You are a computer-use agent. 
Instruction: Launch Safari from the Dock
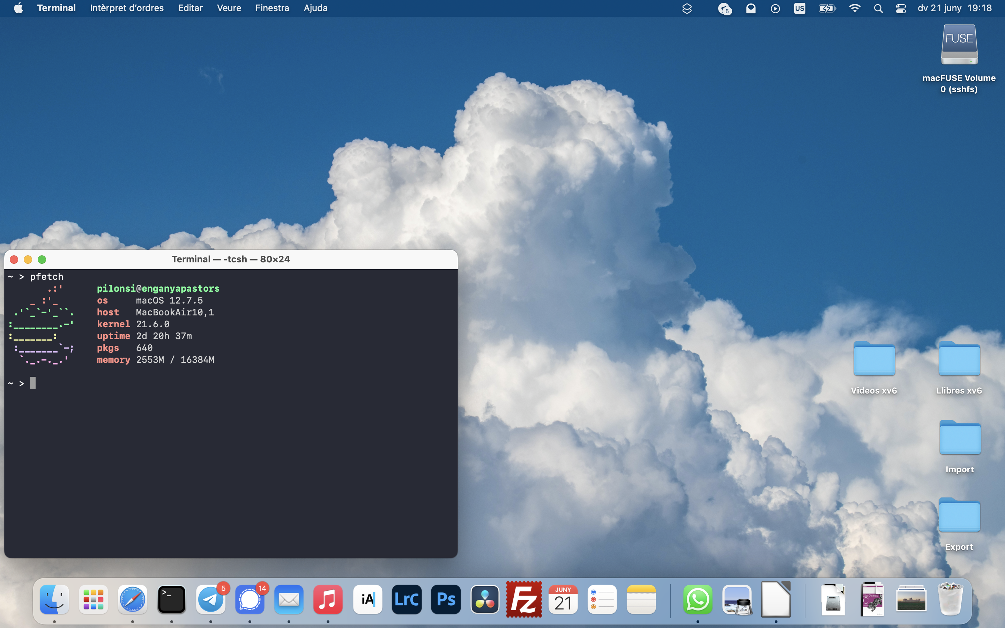tap(133, 599)
